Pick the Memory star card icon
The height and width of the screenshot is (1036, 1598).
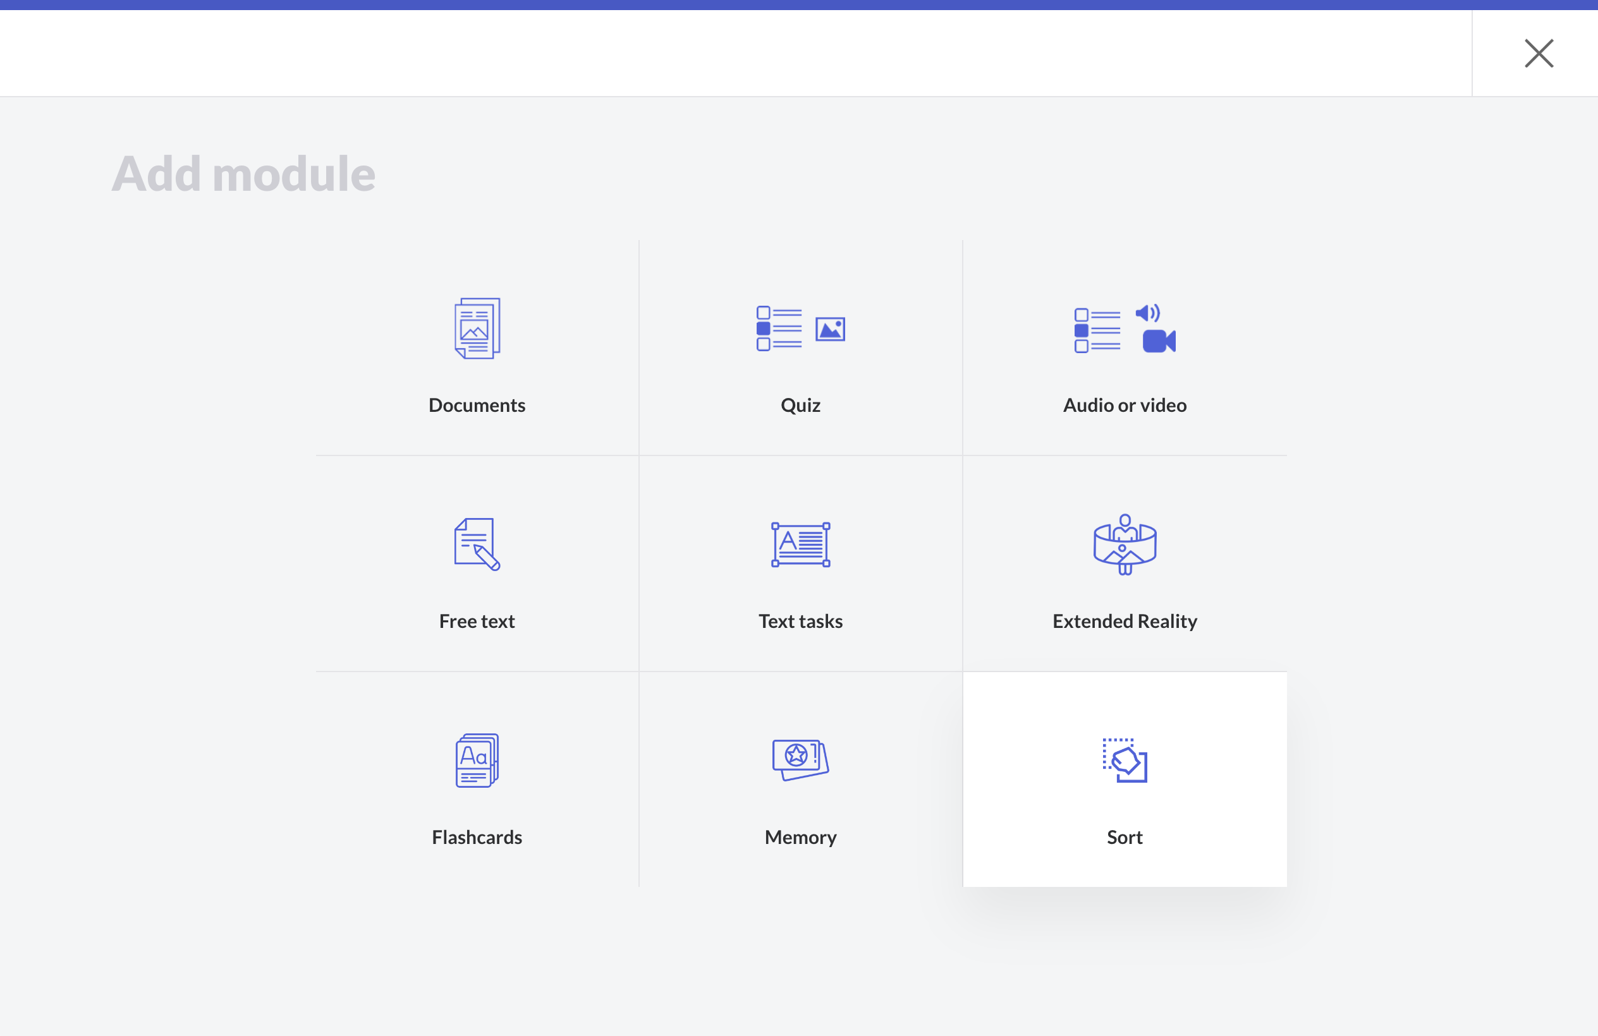(x=800, y=759)
